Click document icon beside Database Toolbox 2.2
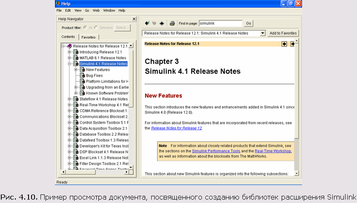 (76, 134)
